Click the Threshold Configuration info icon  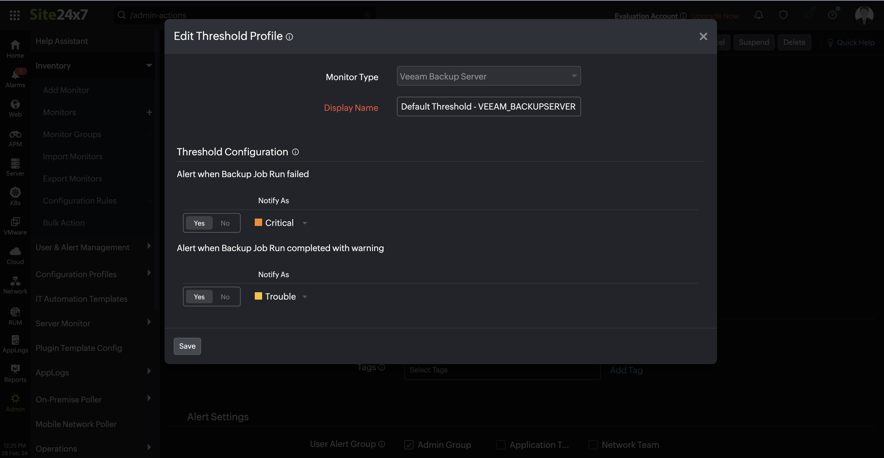pyautogui.click(x=296, y=152)
